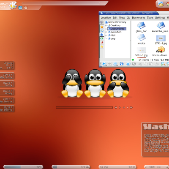Open the Bookmarks star sidebar tab
This screenshot has width=169, height=169.
(x=102, y=27)
